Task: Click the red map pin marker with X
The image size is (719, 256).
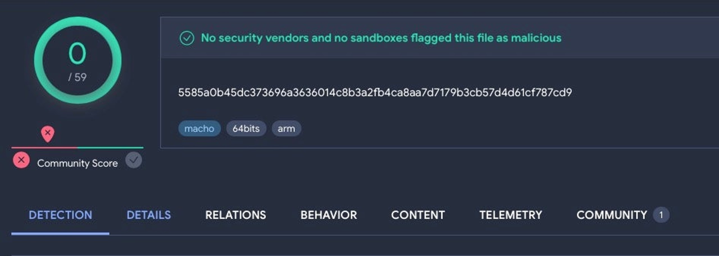Action: 48,134
